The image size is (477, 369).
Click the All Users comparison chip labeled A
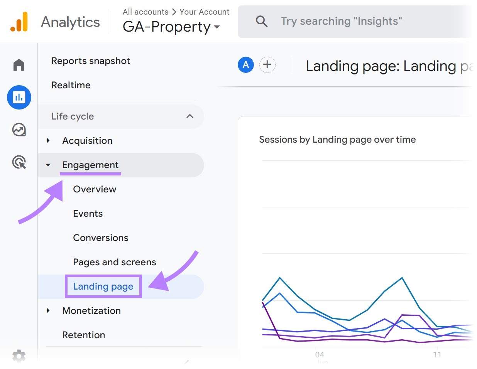coord(245,65)
